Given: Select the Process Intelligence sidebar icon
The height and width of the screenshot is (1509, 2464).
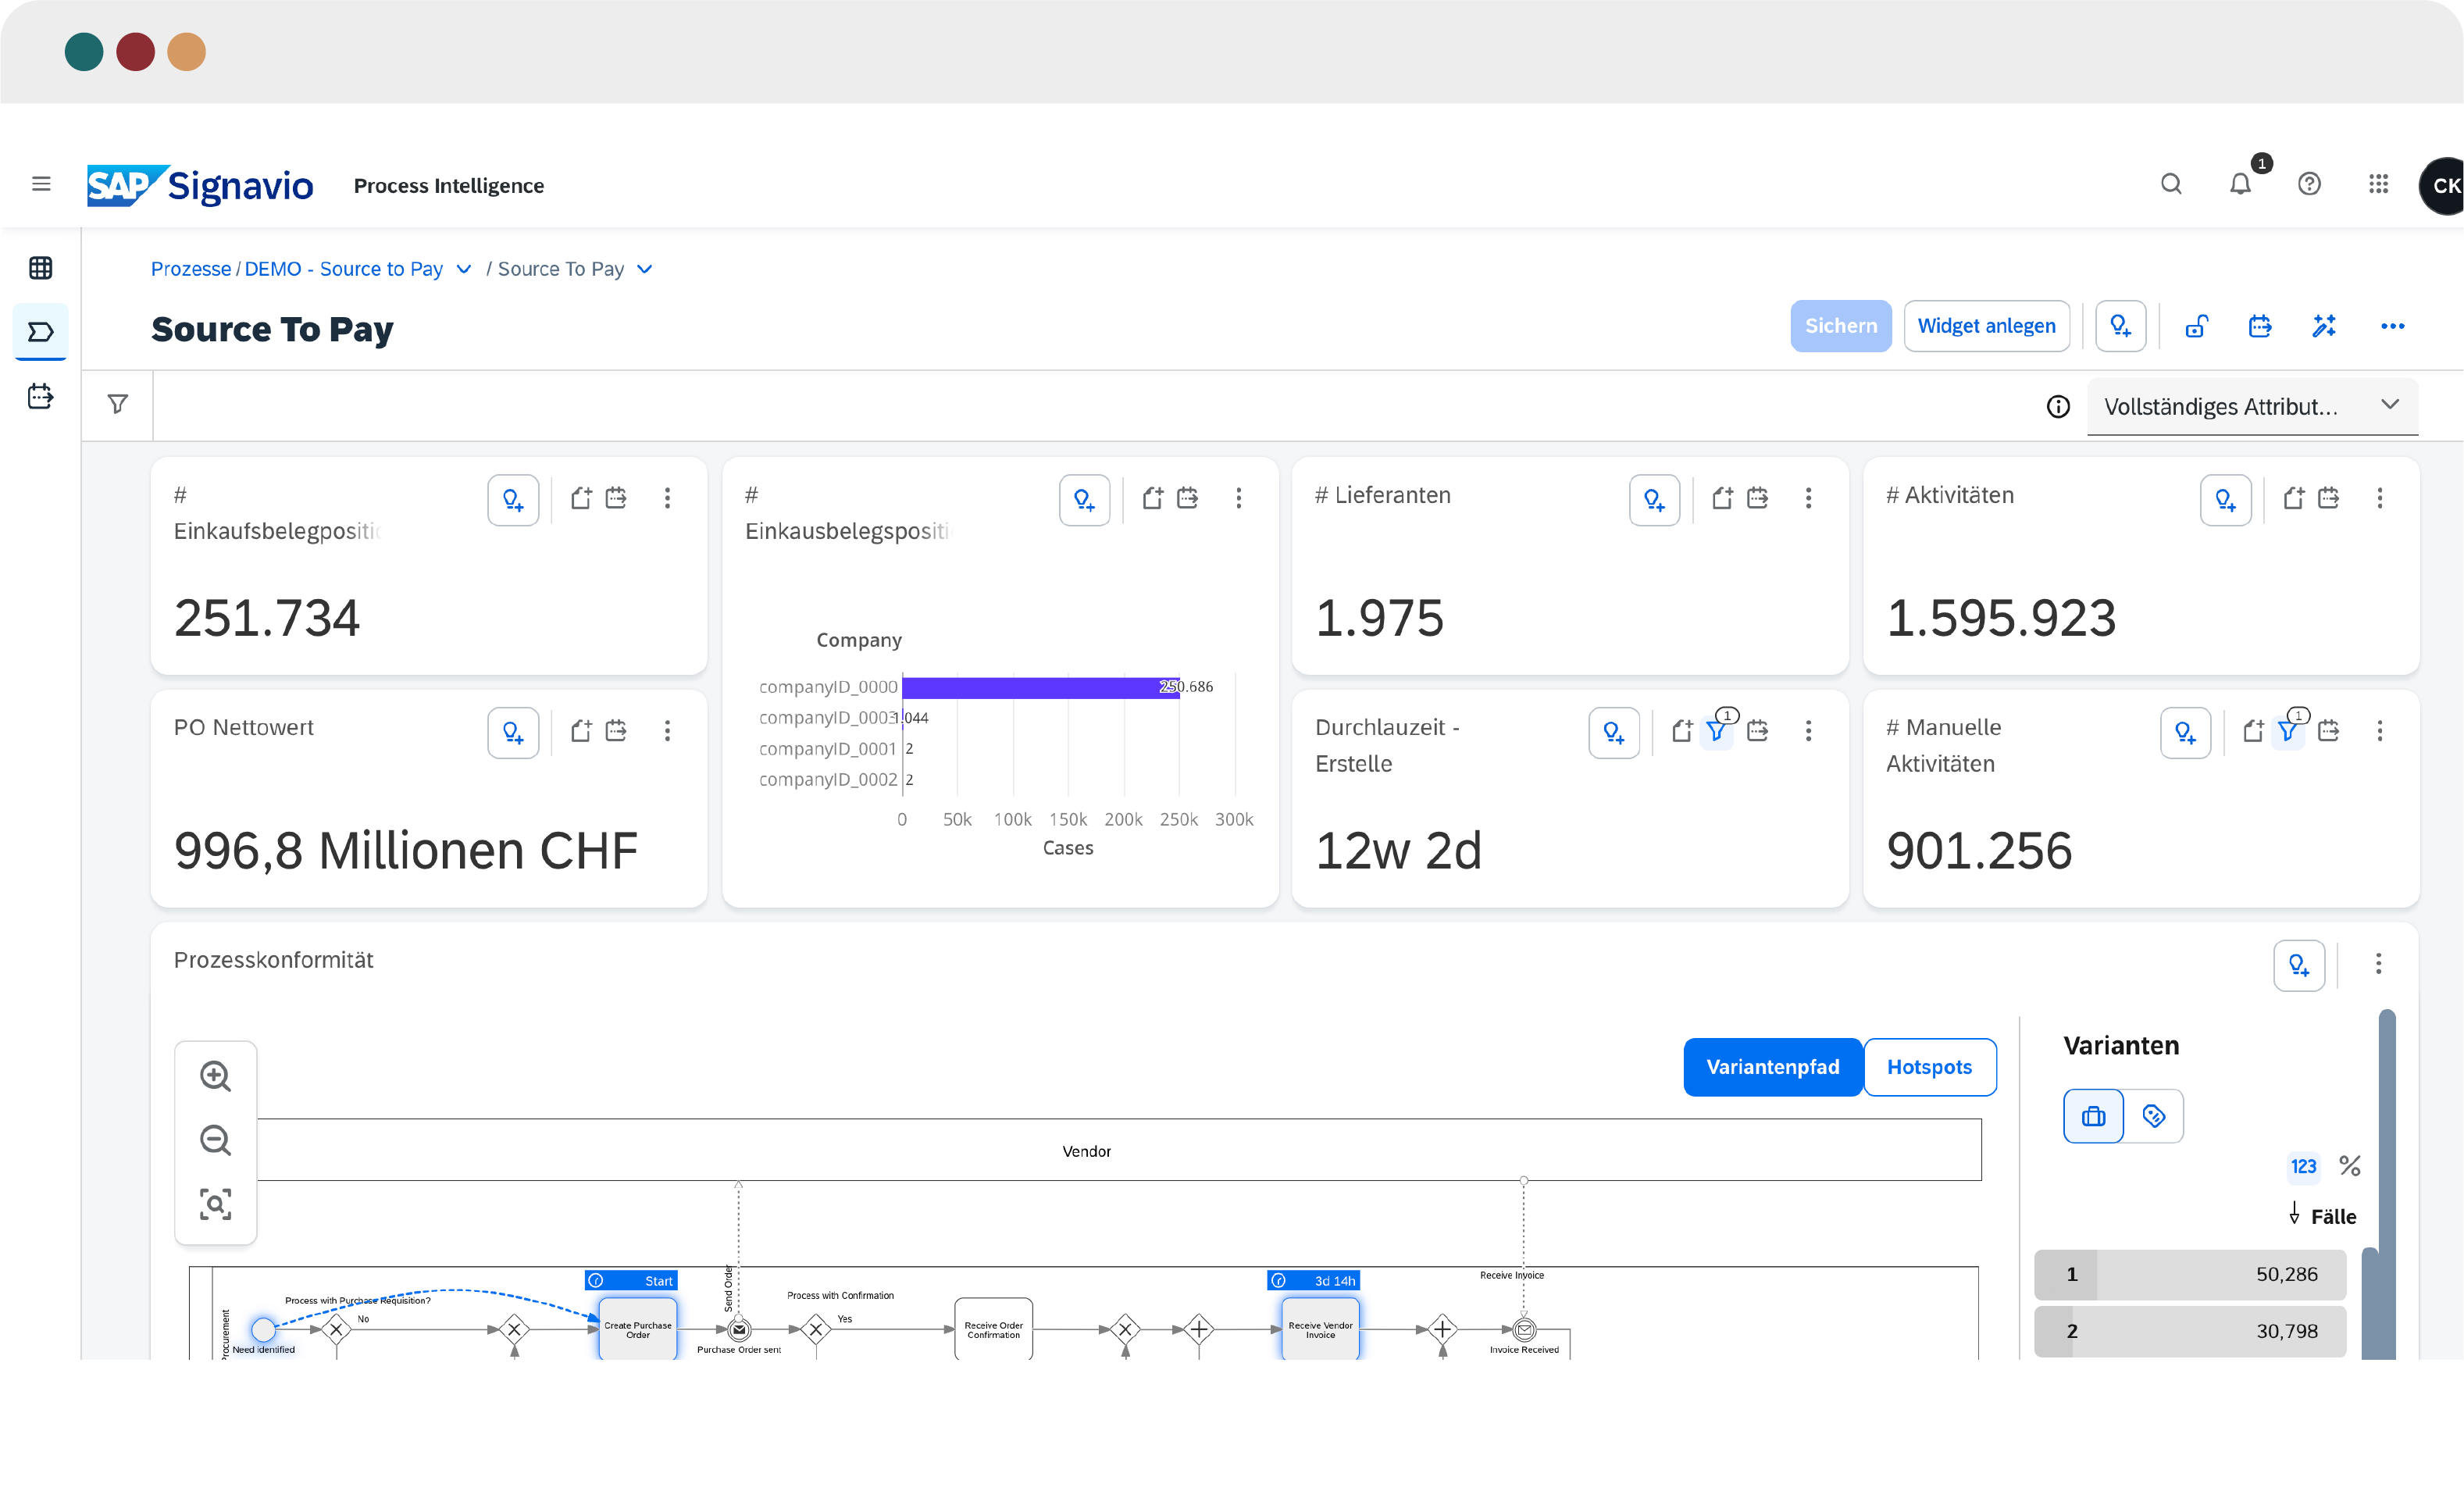Looking at the screenshot, I should pyautogui.click(x=39, y=331).
